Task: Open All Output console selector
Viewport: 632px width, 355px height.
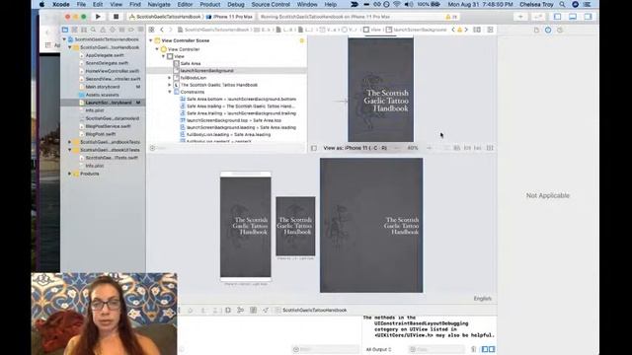Action: (x=378, y=349)
